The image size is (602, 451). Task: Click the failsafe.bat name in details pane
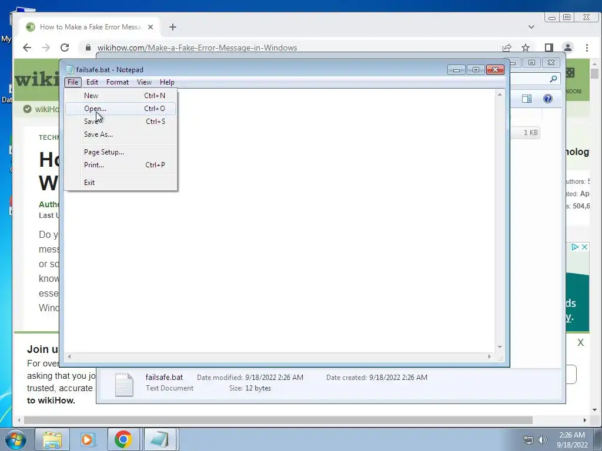tap(164, 378)
